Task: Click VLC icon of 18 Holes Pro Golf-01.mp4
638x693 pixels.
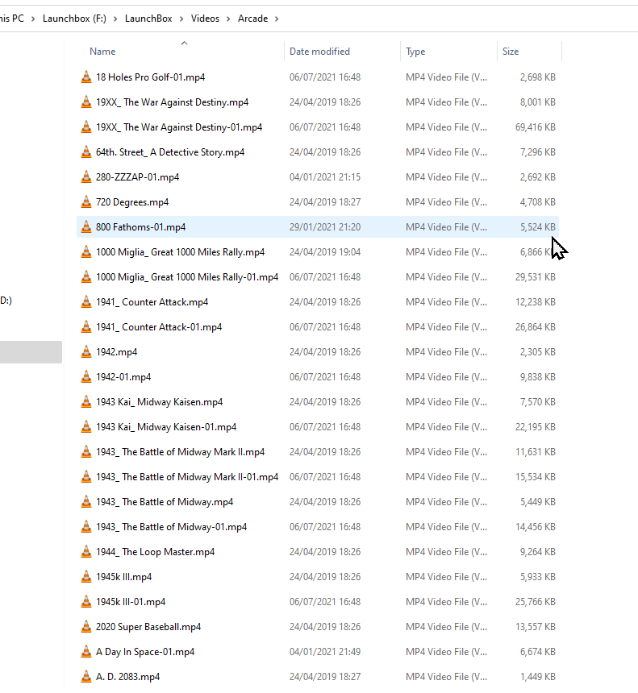Action: (x=86, y=77)
